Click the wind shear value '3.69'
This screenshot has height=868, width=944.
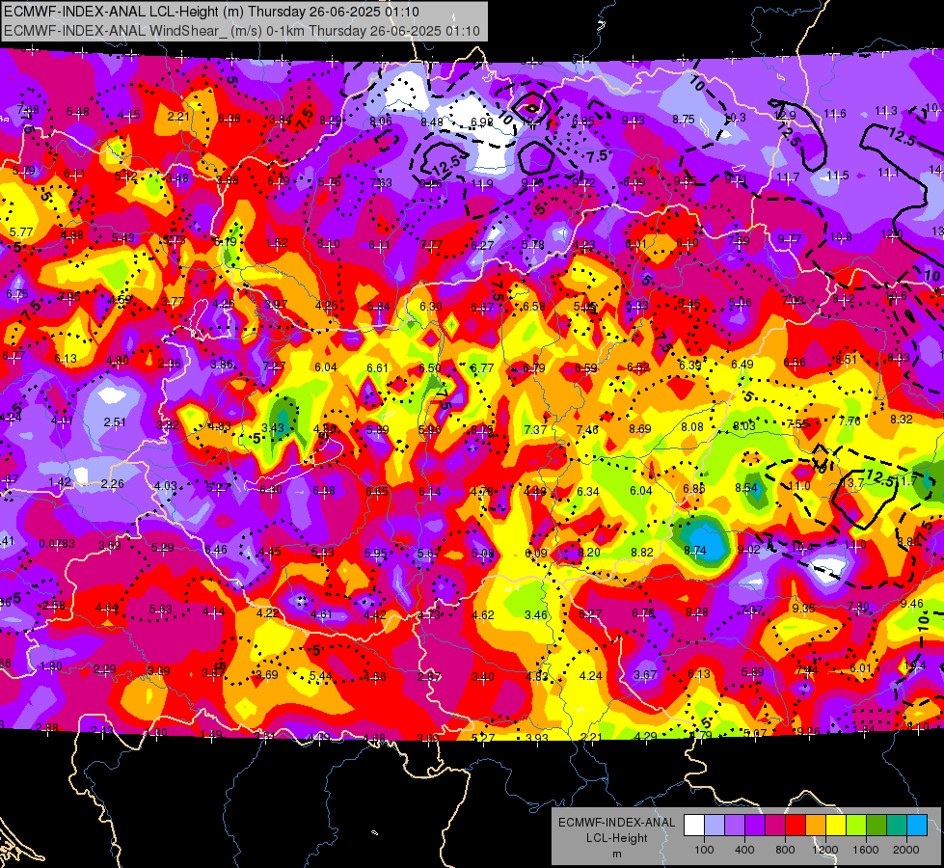click(267, 675)
